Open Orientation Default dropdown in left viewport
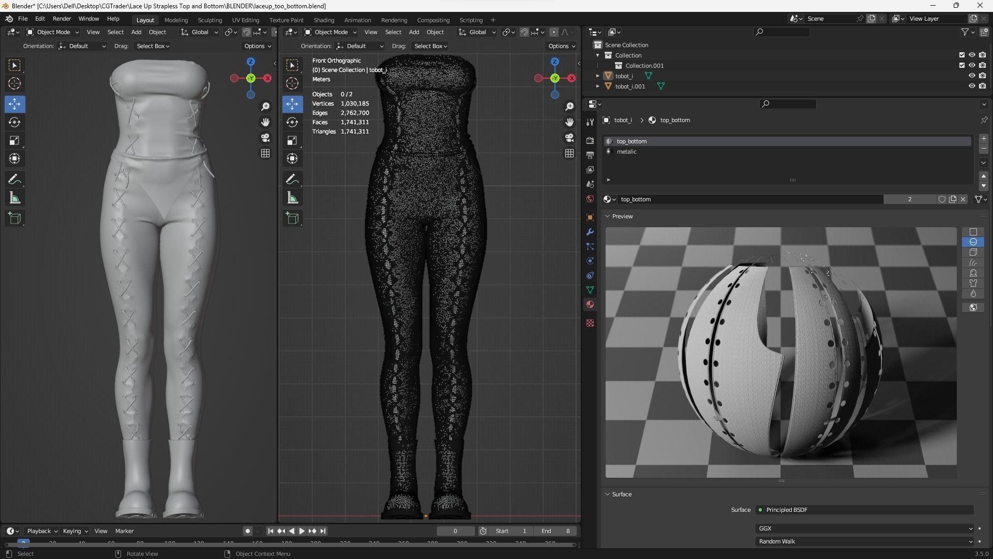The height and width of the screenshot is (559, 993). 82,46
